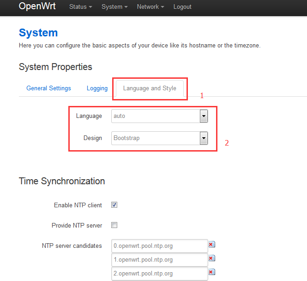This screenshot has width=307, height=281.
Task: Click the System page heading
Action: 38,33
